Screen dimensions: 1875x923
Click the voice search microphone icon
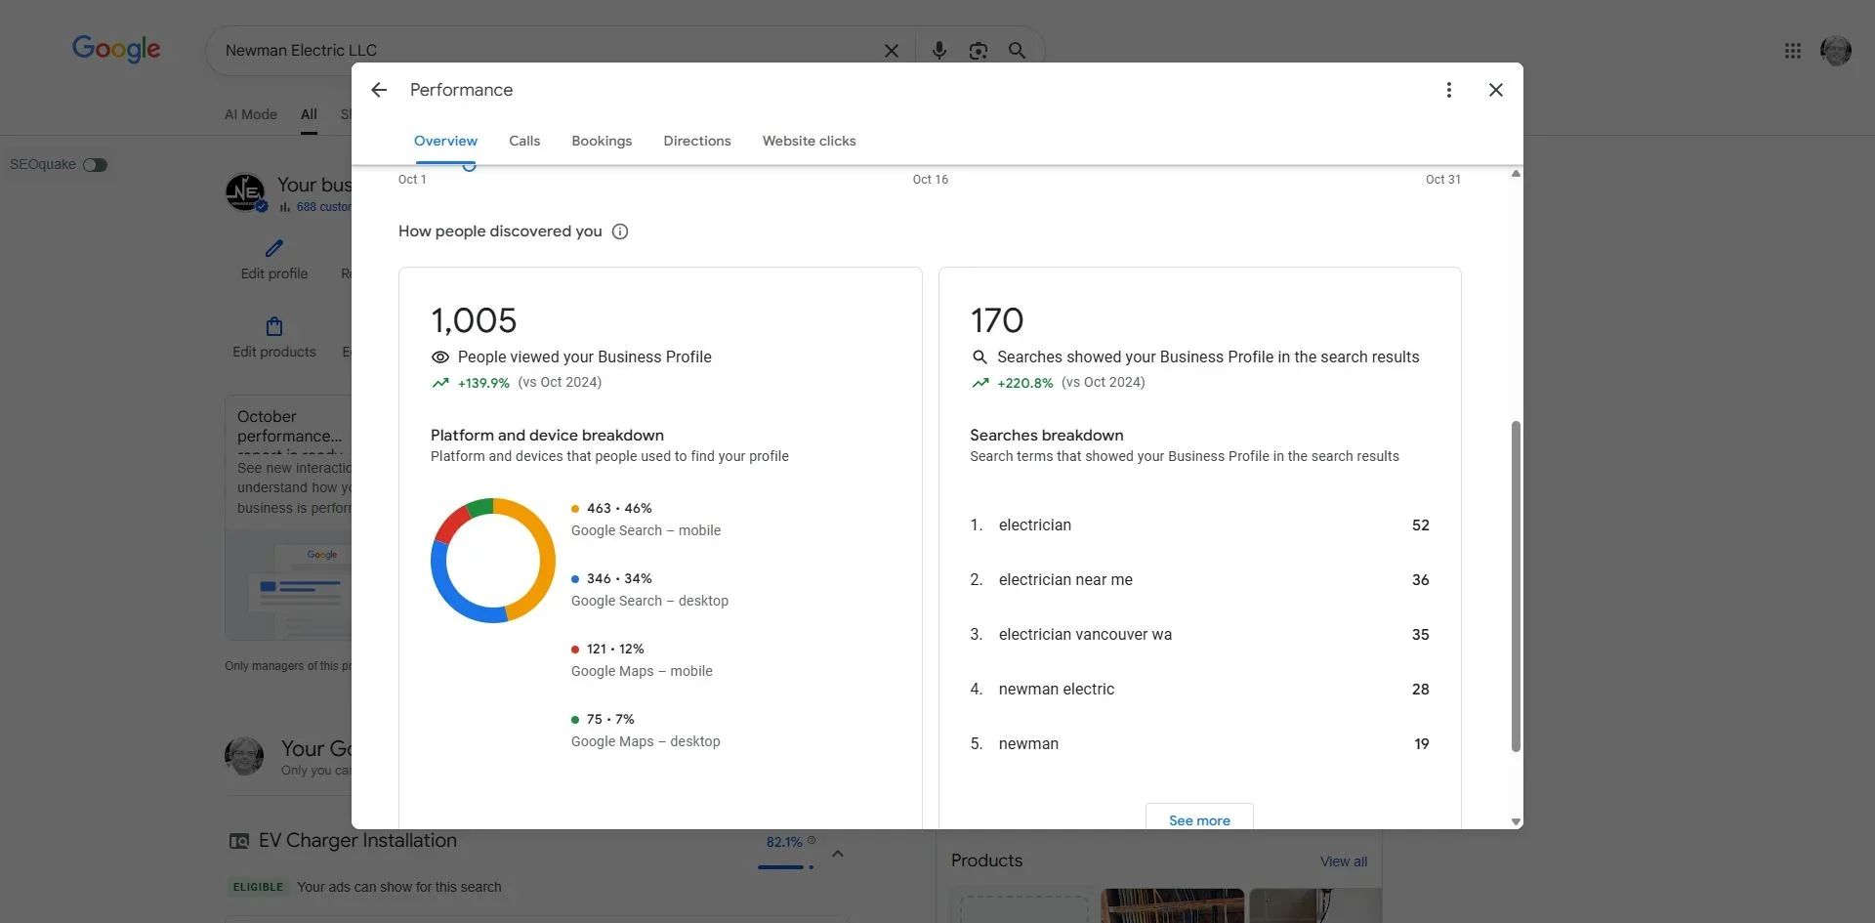[x=938, y=51]
